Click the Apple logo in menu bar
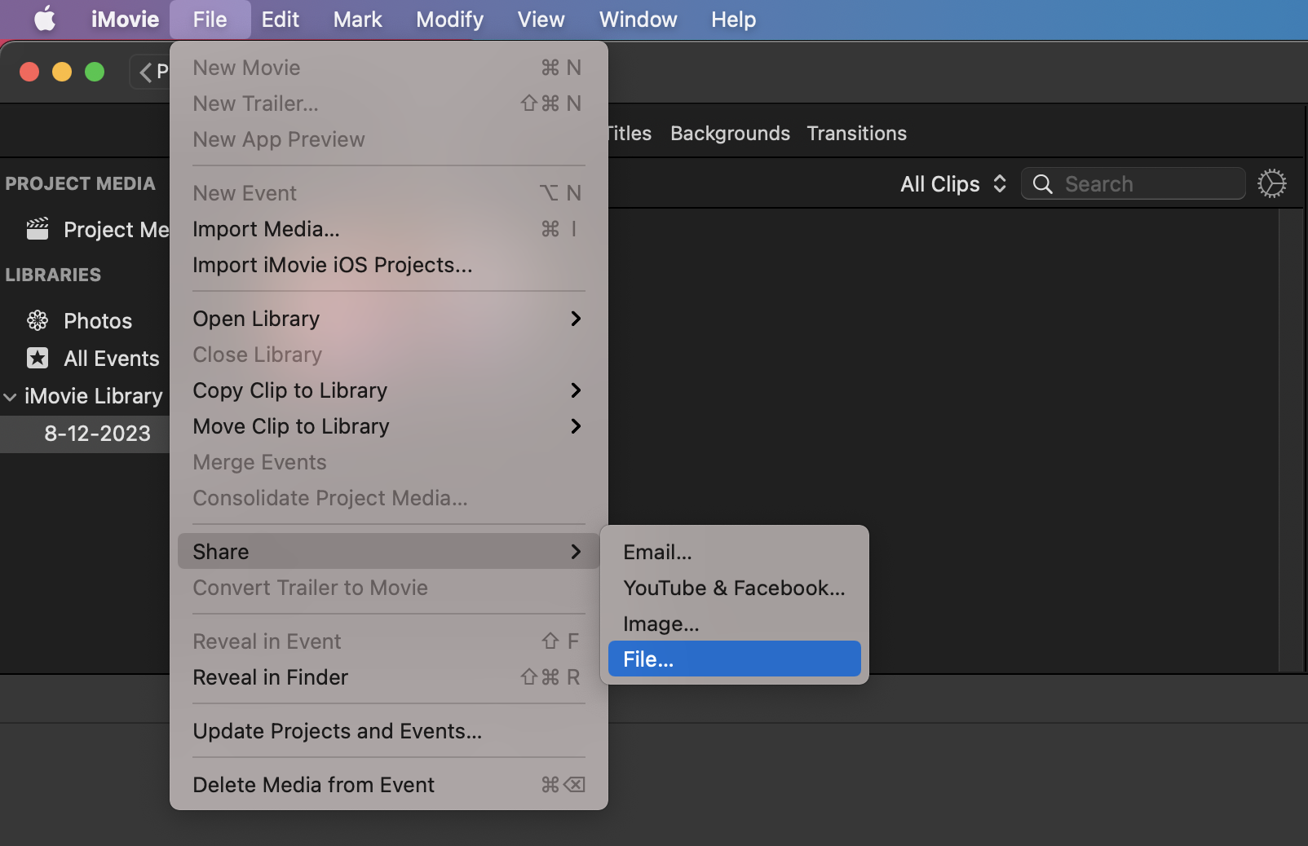 (44, 19)
